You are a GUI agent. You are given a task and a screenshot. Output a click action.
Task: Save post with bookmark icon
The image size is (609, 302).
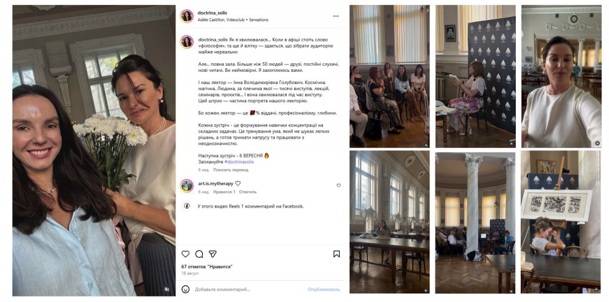pos(337,254)
